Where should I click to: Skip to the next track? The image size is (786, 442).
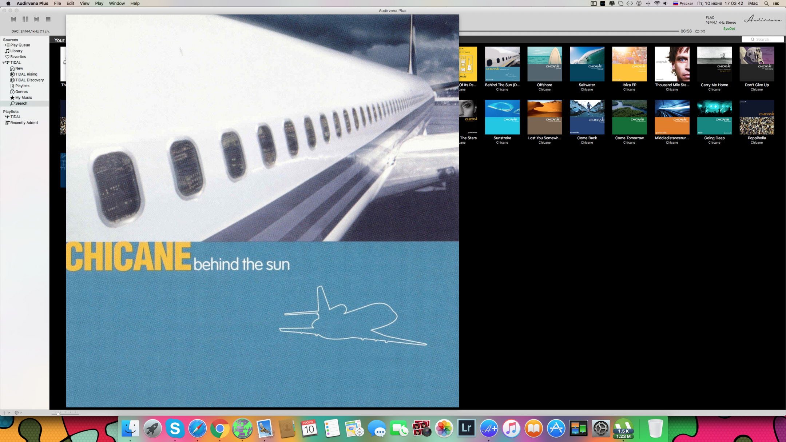point(36,19)
